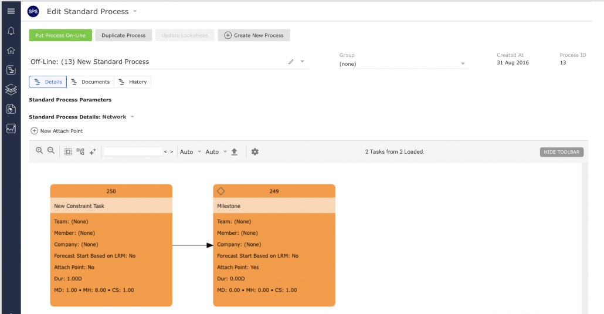Image resolution: width=604 pixels, height=314 pixels.
Task: Click 'Attach Point: Yes' in task 249
Action: click(x=237, y=267)
